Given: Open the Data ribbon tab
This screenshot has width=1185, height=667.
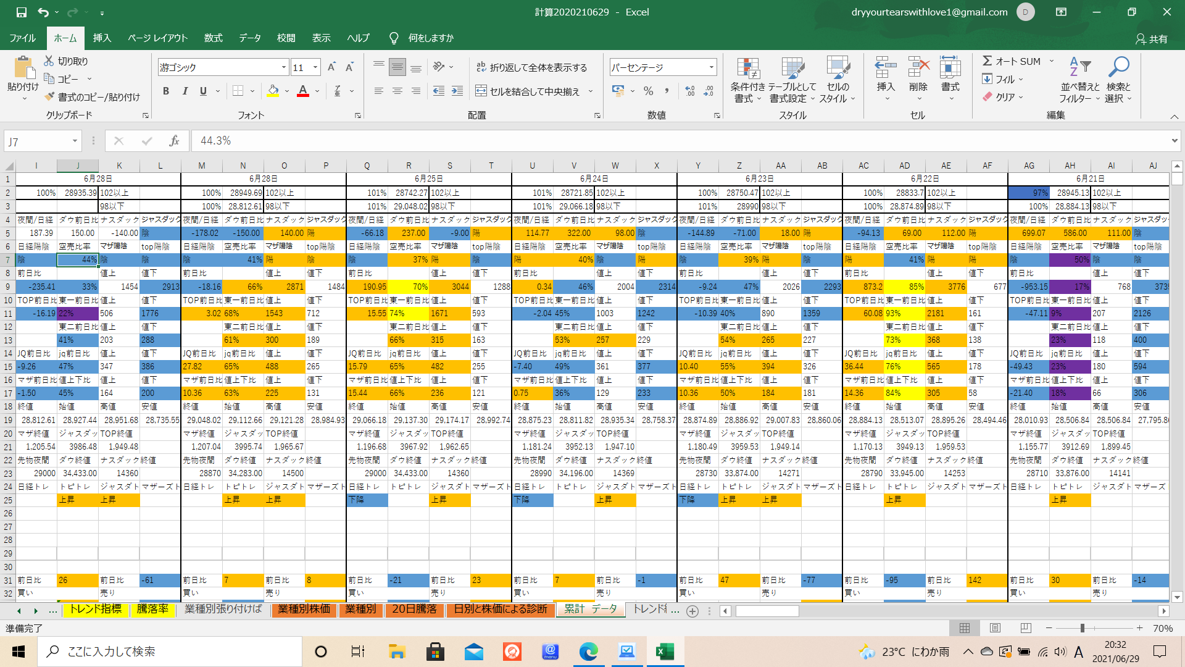Looking at the screenshot, I should [x=250, y=38].
